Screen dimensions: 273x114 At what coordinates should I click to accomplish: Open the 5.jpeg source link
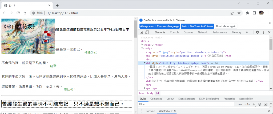(164, 52)
